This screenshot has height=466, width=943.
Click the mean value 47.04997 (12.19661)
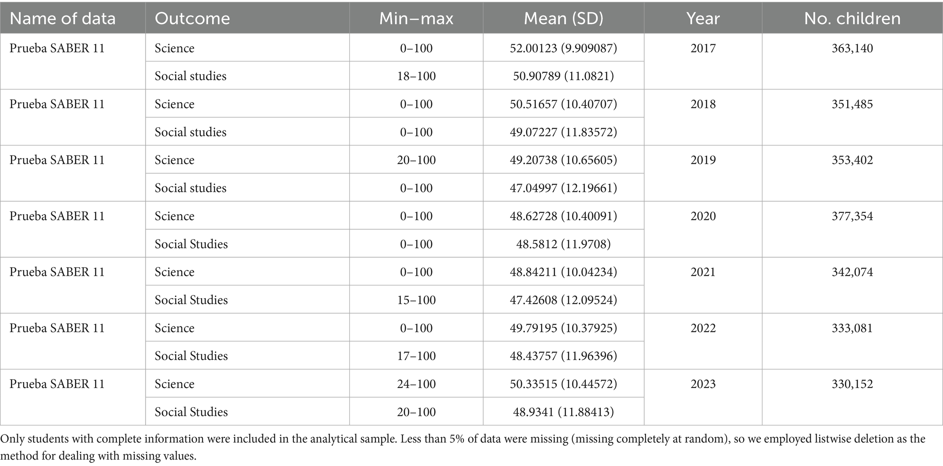click(563, 188)
